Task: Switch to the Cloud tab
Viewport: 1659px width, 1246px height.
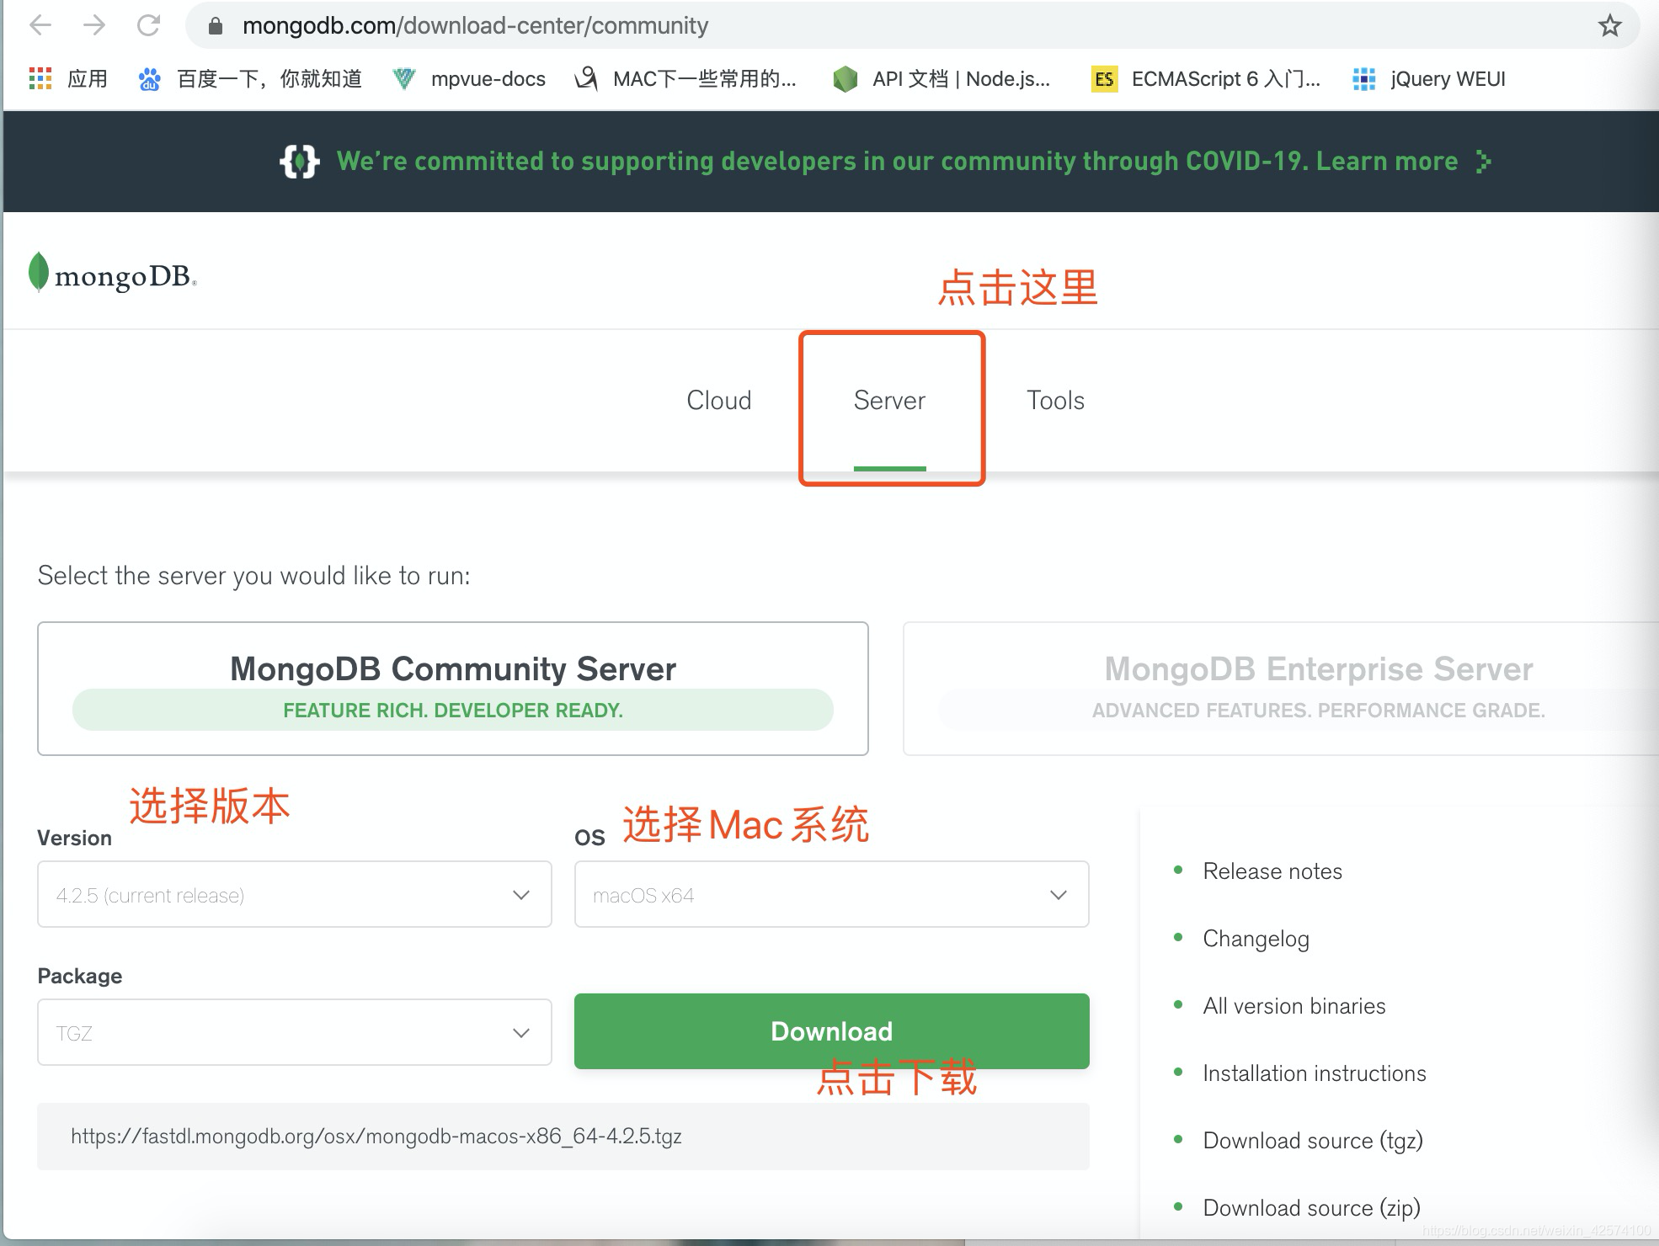Action: 718,400
